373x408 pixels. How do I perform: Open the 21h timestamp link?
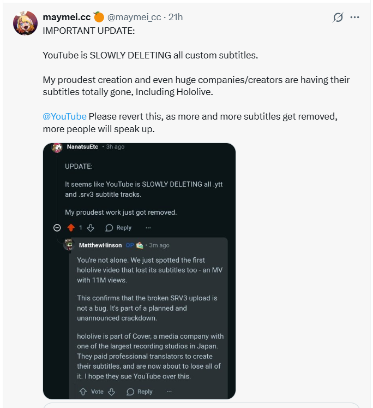tap(176, 17)
